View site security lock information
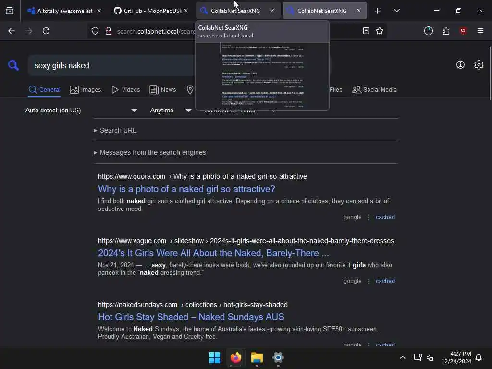Screen dimensions: 492x369 [x=109, y=31]
